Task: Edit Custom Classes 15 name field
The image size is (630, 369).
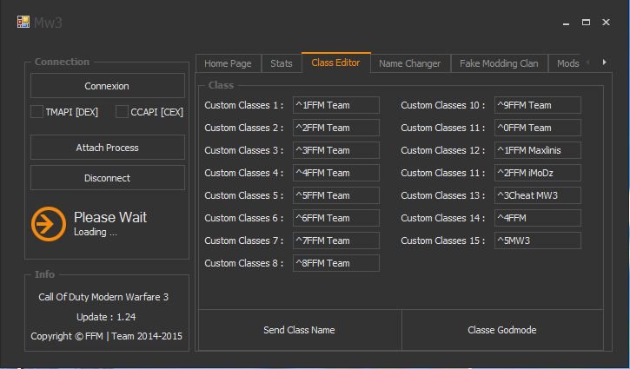Action: [x=538, y=241]
